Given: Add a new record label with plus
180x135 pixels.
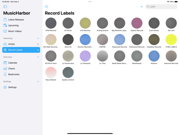Looking at the screenshot, I should (x=142, y=7).
